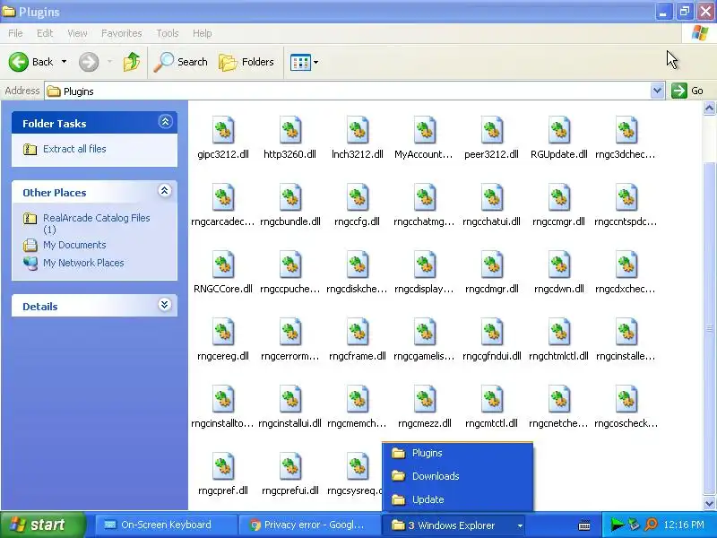Open the Favorites menu
The height and width of the screenshot is (538, 717).
pyautogui.click(x=122, y=33)
